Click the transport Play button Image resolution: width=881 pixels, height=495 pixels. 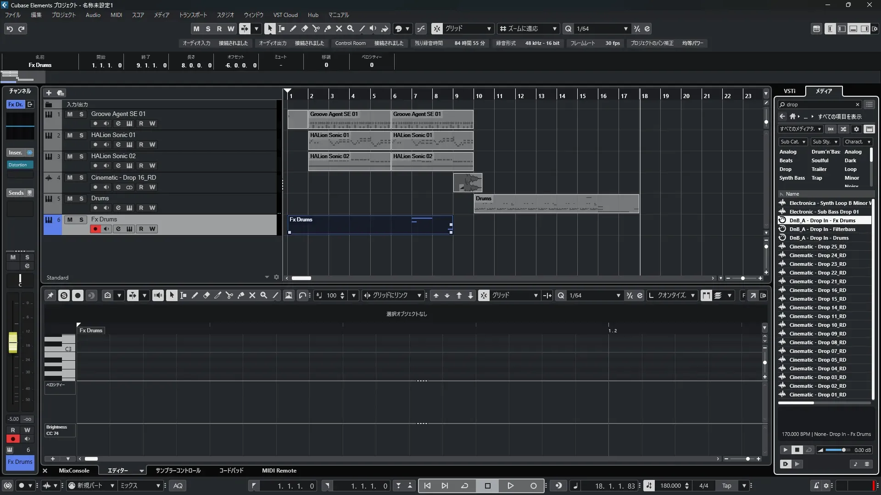(x=510, y=486)
